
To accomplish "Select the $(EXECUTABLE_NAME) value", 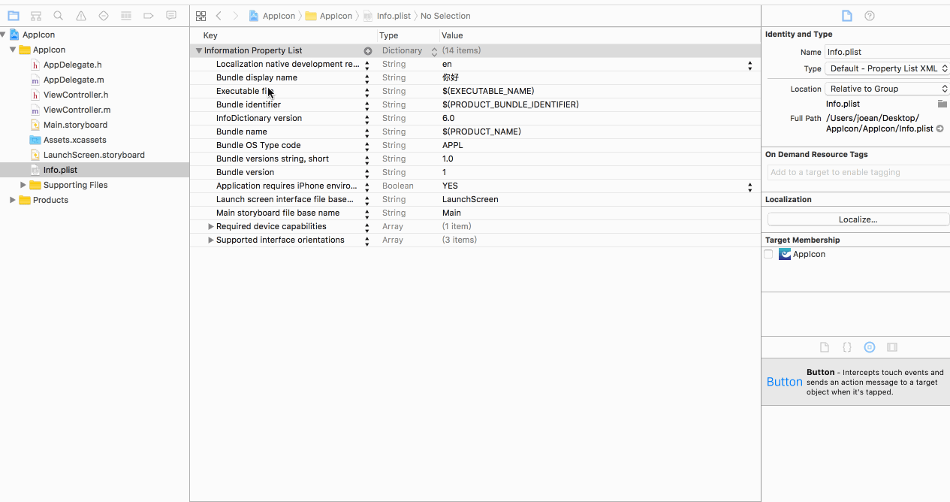I will [488, 91].
